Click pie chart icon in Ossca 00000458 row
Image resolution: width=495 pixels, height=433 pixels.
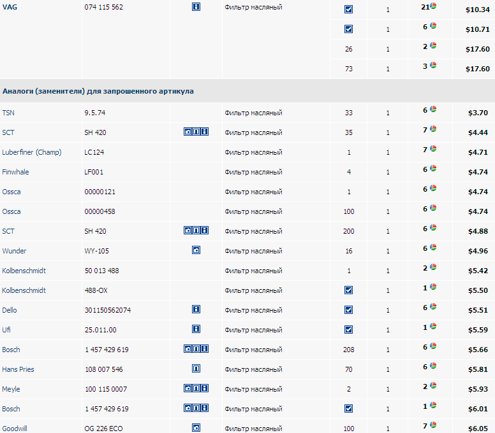pos(433,208)
